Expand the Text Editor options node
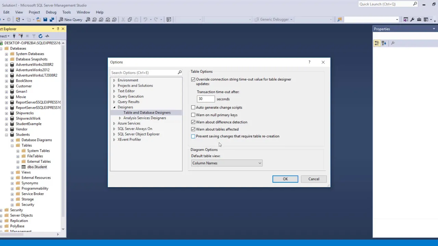Image resolution: width=438 pixels, height=246 pixels. click(114, 91)
